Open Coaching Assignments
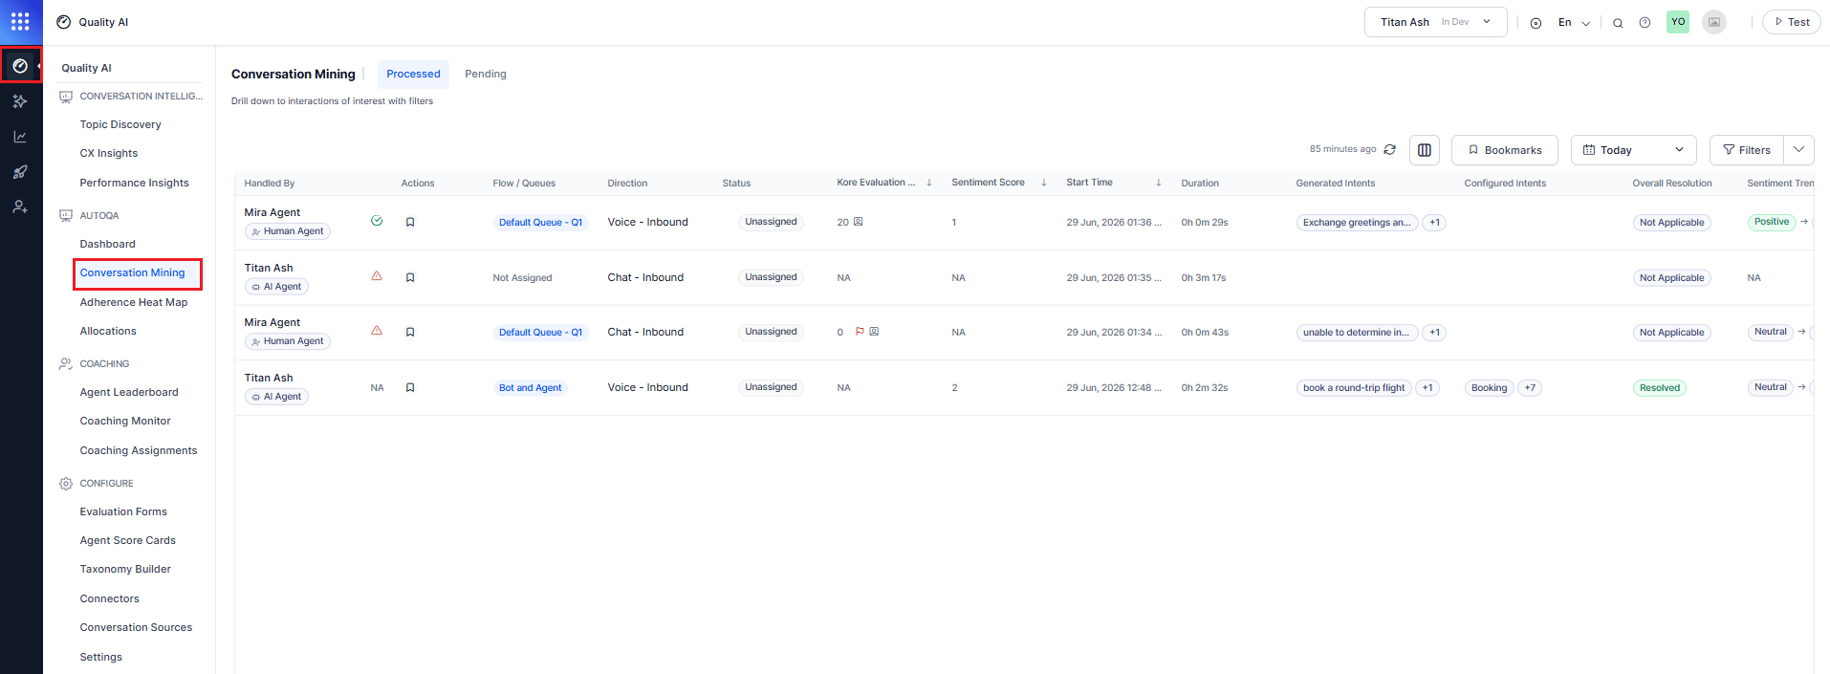The image size is (1830, 674). 139,450
